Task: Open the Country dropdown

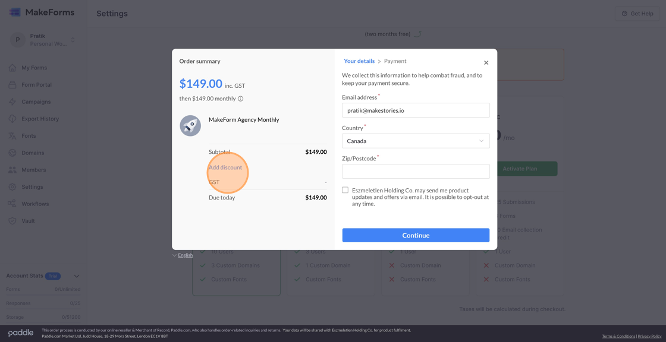Action: tap(415, 141)
